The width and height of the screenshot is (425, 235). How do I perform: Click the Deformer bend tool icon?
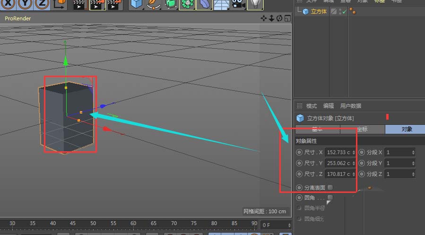(204, 4)
